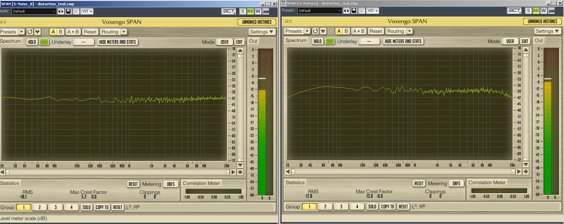Click the Correlation Meter bar in Noise_0 window
The width and height of the screenshot is (564, 224).
(213, 191)
